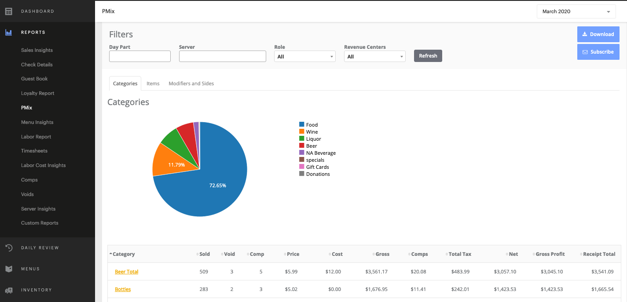
Task: Sort table by Void column
Action: [229, 254]
